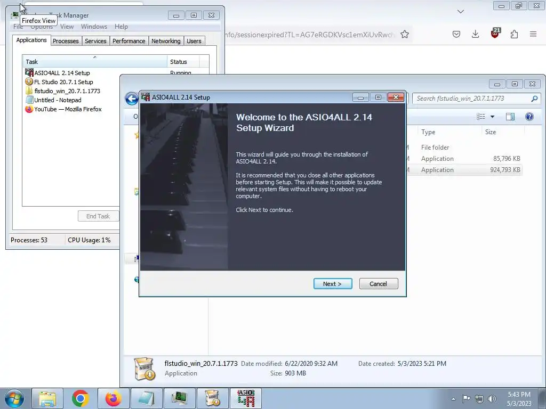The image size is (546, 409).
Task: Select the Applications tab in Task Manager
Action: click(31, 40)
